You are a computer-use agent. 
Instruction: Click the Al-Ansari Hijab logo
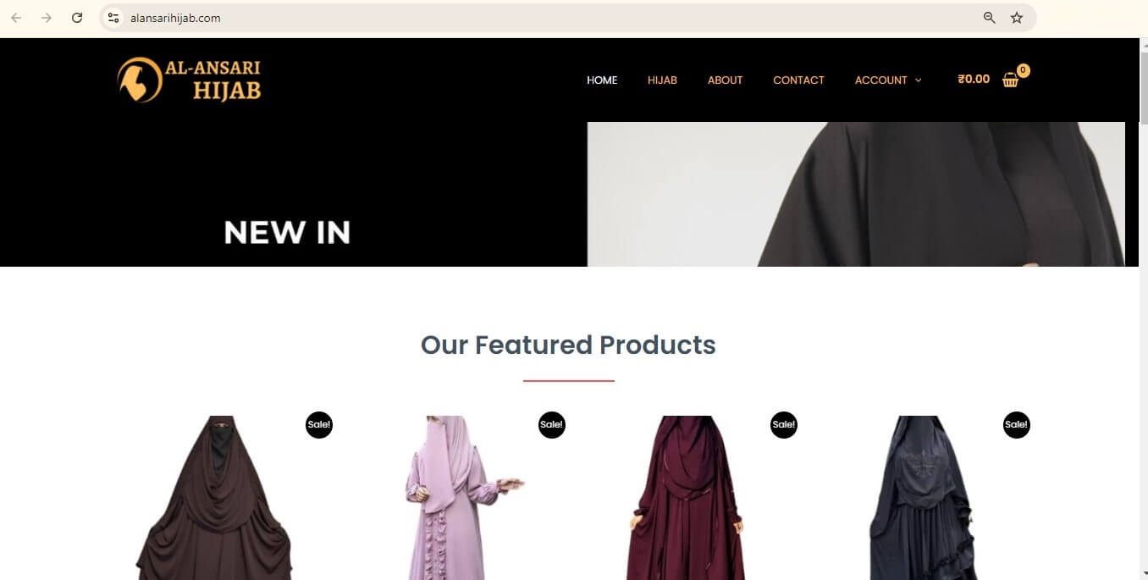(x=190, y=80)
